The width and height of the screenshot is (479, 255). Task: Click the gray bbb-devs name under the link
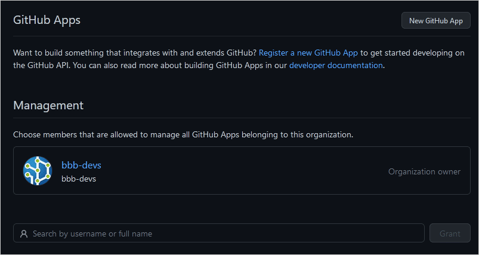click(78, 179)
